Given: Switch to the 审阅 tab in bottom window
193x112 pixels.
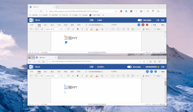Looking at the screenshot, I should pyautogui.click(x=66, y=72).
